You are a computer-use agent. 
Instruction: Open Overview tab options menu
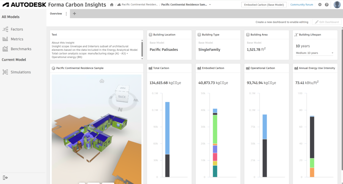coord(66,14)
